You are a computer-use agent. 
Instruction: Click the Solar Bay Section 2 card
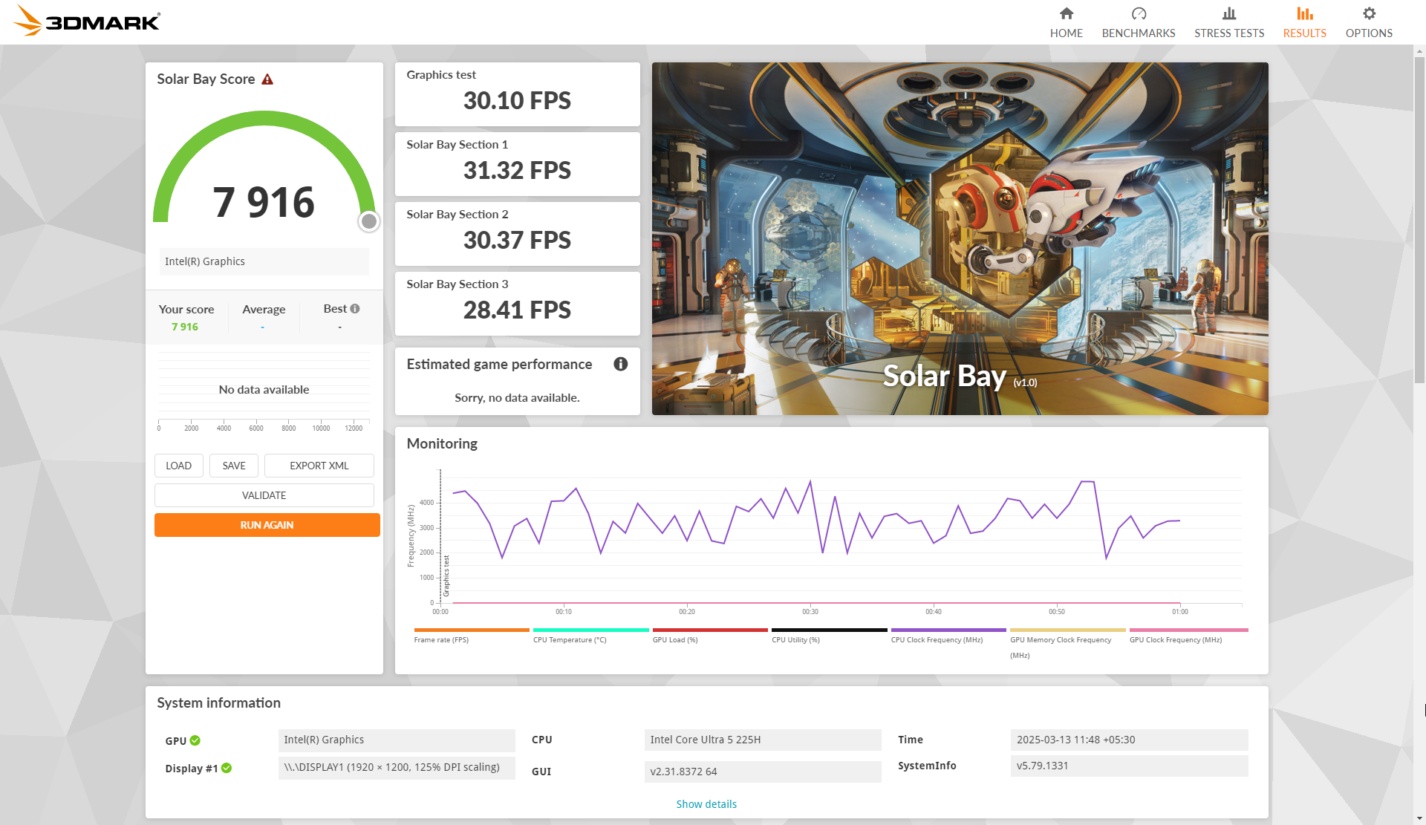pos(518,234)
